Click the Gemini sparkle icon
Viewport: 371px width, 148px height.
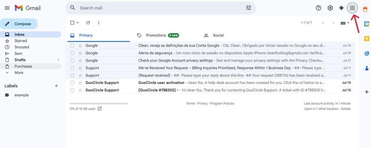341,8
